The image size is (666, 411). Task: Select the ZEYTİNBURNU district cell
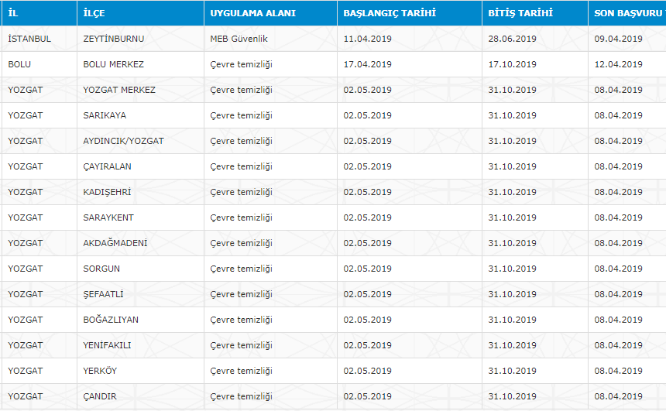click(x=113, y=39)
